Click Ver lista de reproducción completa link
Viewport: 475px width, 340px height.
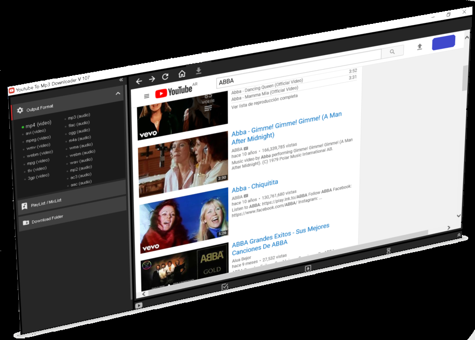(x=265, y=101)
